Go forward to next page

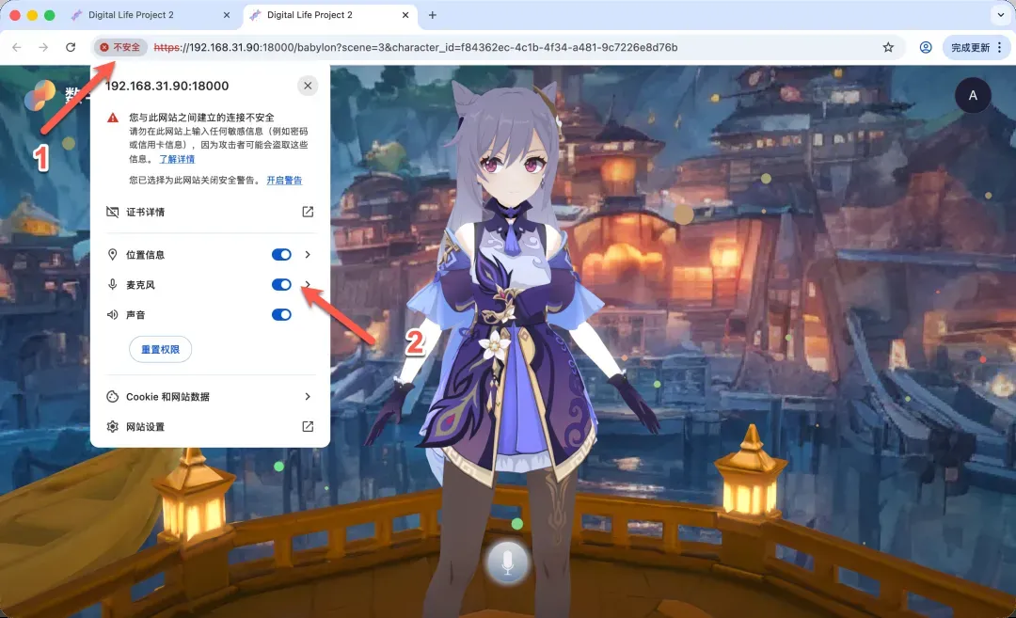pos(43,47)
